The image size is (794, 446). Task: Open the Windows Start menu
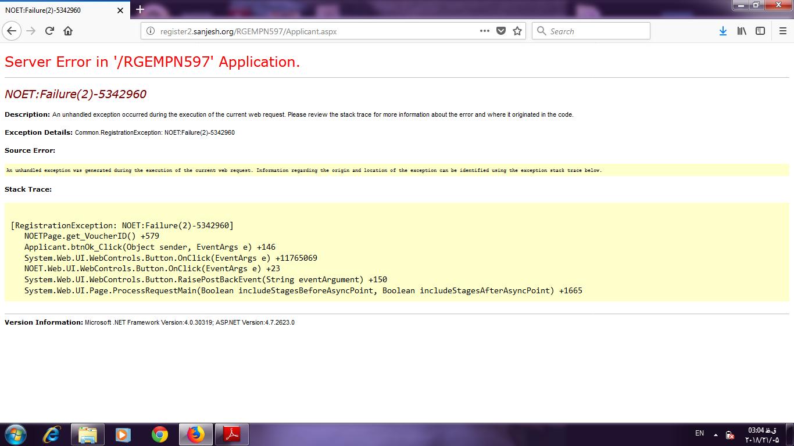tap(15, 434)
